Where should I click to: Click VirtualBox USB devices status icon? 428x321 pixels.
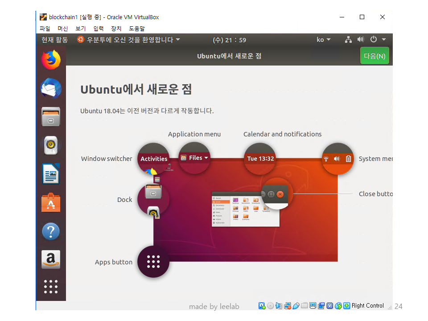coord(296,306)
